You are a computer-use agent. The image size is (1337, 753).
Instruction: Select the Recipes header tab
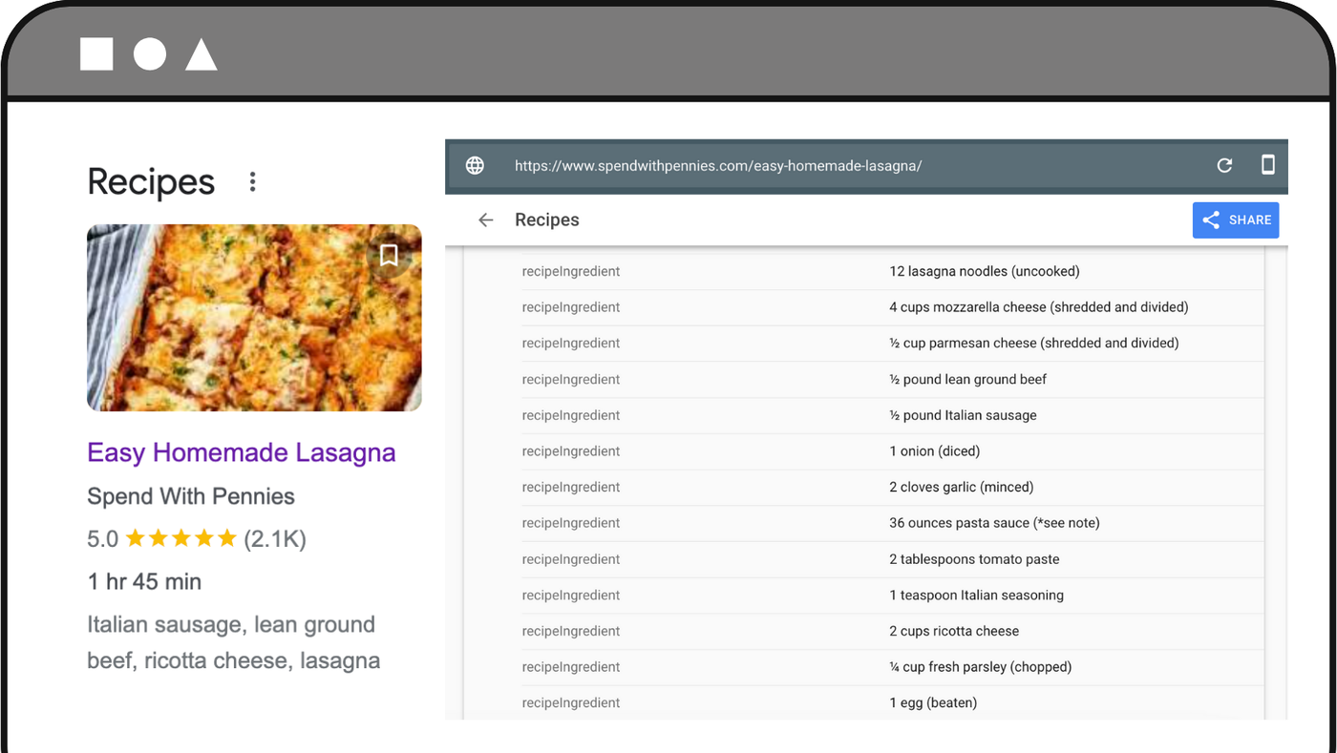[x=546, y=220]
